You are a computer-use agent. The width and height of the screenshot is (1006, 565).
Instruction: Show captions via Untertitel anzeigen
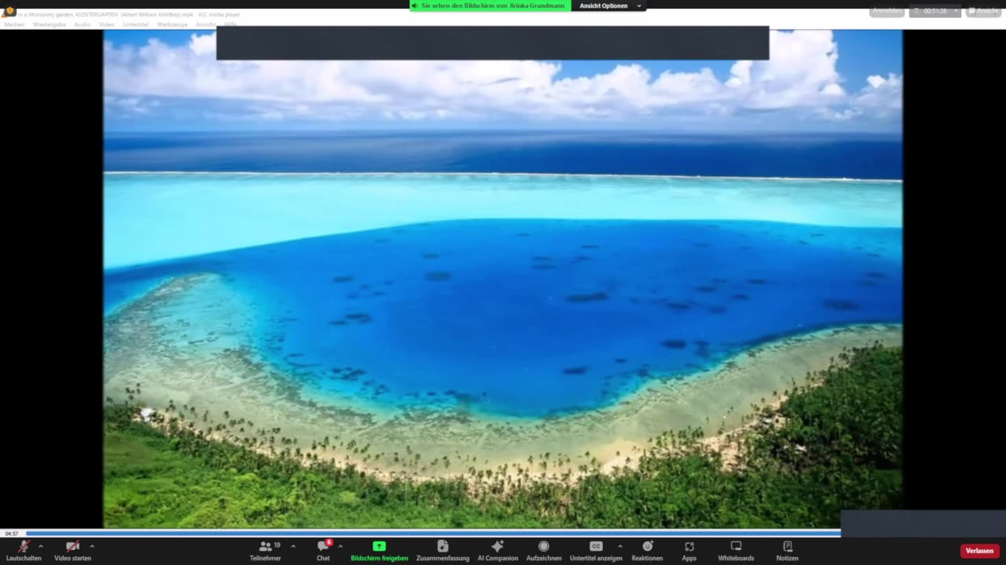(x=596, y=551)
